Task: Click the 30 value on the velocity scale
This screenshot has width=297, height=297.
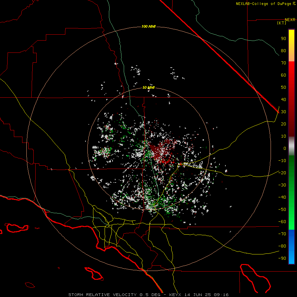Action: pyautogui.click(x=283, y=112)
